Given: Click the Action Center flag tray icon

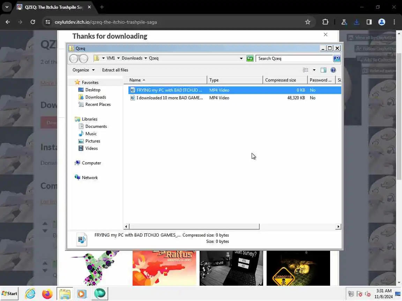Looking at the screenshot, I should pyautogui.click(x=359, y=294).
